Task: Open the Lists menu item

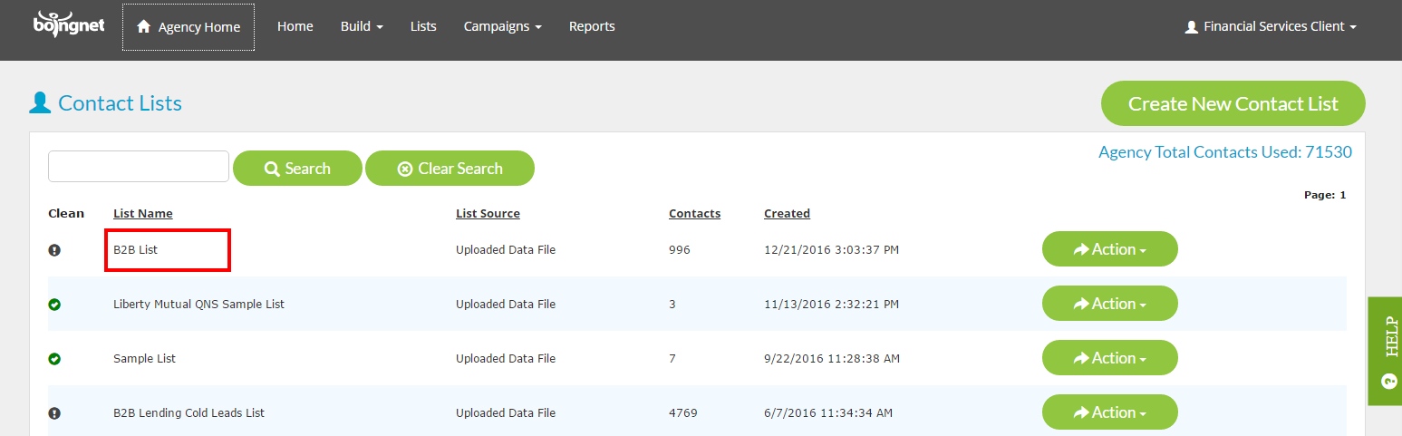Action: tap(423, 26)
